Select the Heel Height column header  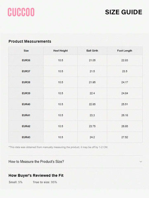click(x=61, y=51)
